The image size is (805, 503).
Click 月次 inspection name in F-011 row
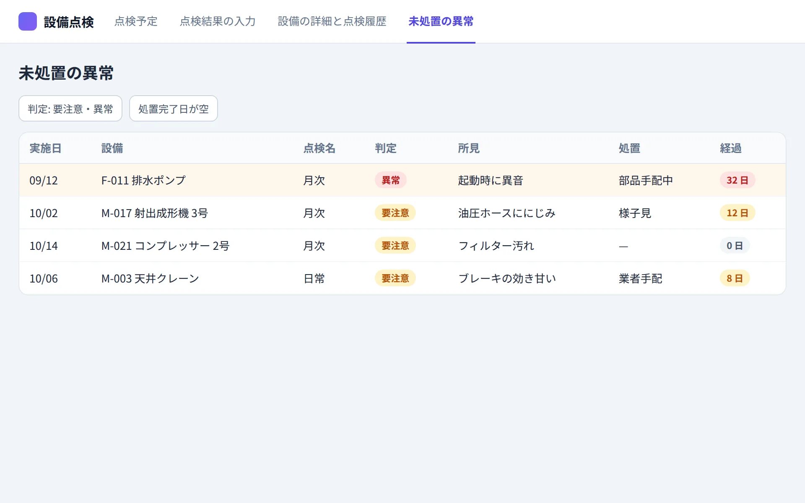coord(314,180)
